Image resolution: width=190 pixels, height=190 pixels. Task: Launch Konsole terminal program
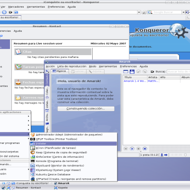(74, 161)
